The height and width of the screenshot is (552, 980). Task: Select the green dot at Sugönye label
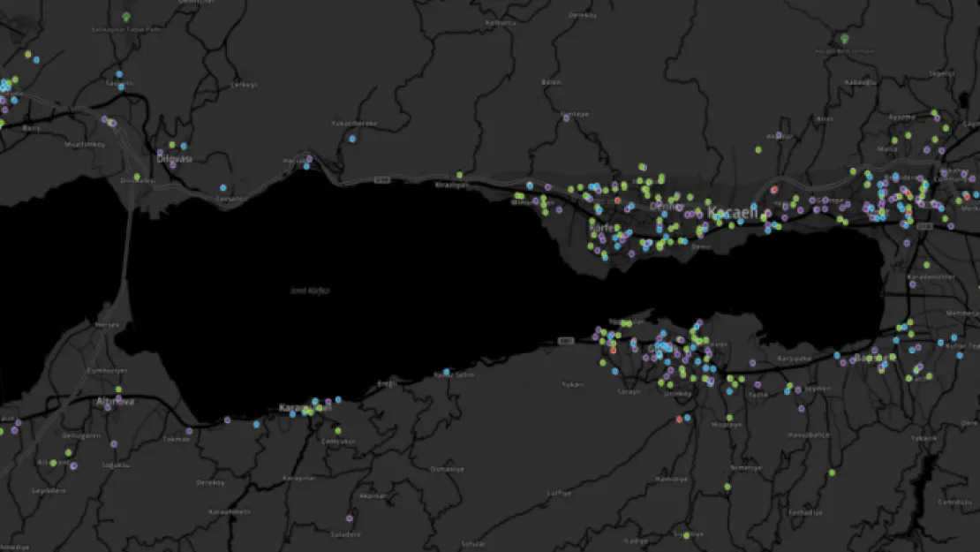tap(686, 535)
